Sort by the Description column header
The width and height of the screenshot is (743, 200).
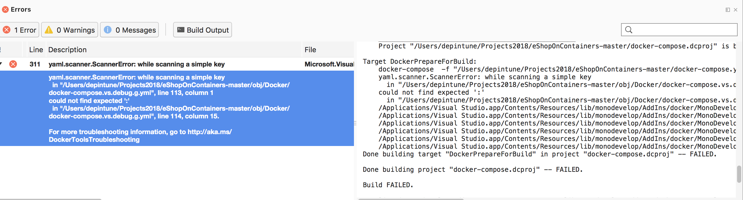pos(68,50)
